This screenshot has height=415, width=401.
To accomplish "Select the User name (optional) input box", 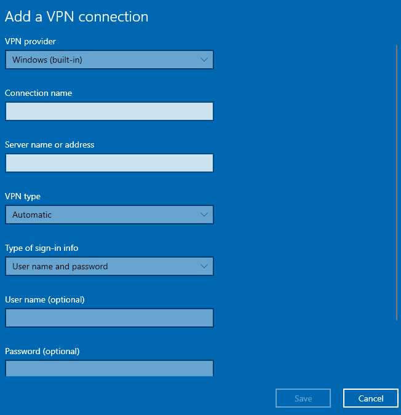I will (109, 318).
